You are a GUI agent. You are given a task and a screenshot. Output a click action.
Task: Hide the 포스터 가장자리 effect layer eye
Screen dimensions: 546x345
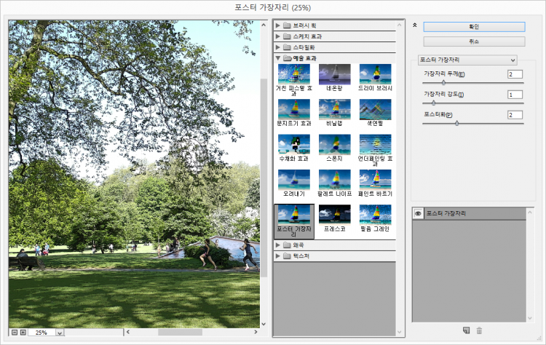(418, 213)
